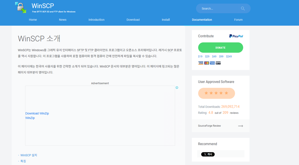
Task: Click the SourceForge Review arrow icon
Action: pyautogui.click(x=241, y=126)
